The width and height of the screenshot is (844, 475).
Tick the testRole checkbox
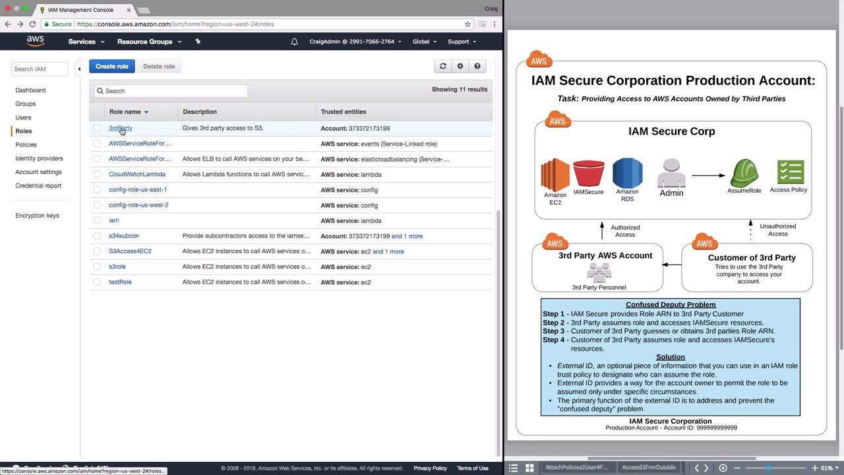click(98, 282)
